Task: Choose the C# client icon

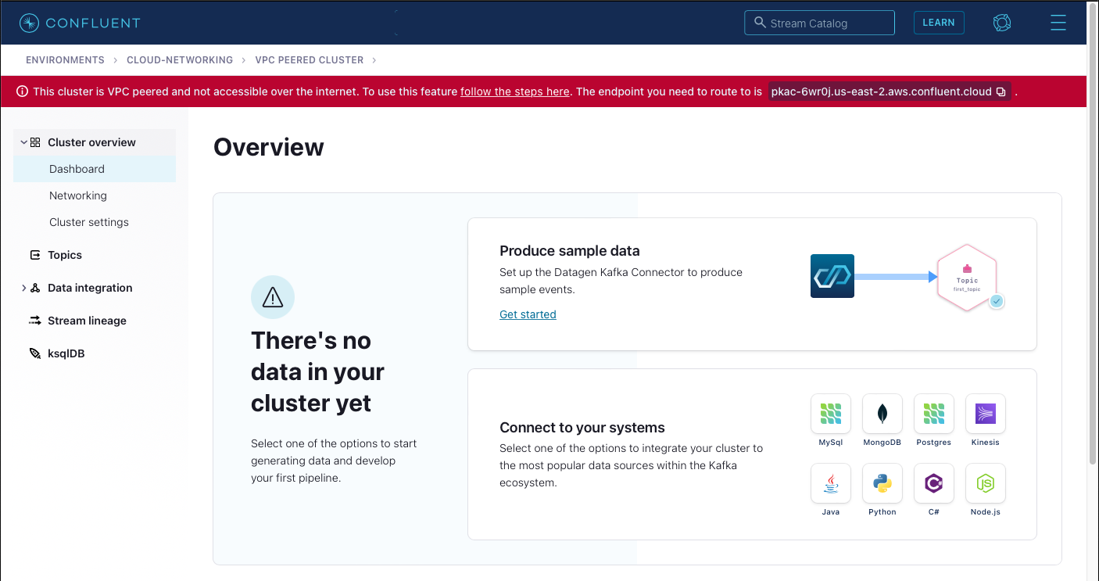Action: coord(934,483)
